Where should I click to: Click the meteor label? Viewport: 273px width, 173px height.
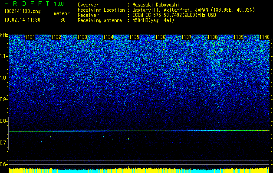click(62, 13)
